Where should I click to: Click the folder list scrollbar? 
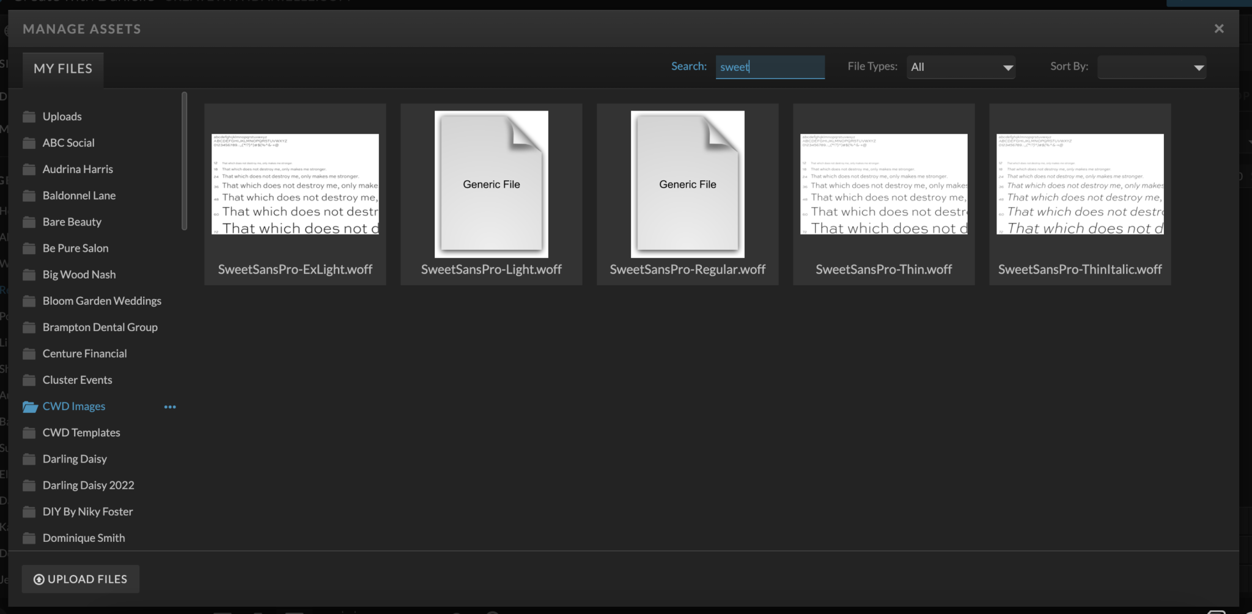point(183,159)
